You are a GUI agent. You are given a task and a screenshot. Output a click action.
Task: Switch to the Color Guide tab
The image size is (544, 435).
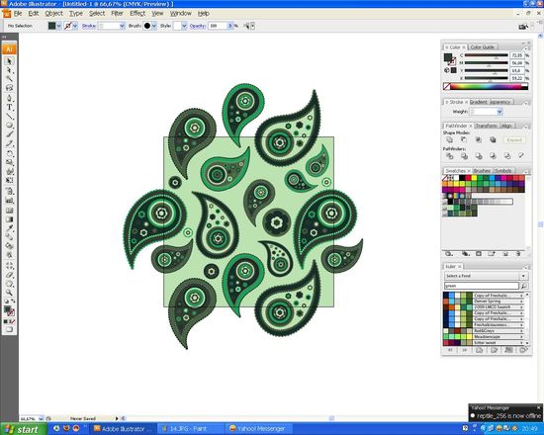point(483,46)
